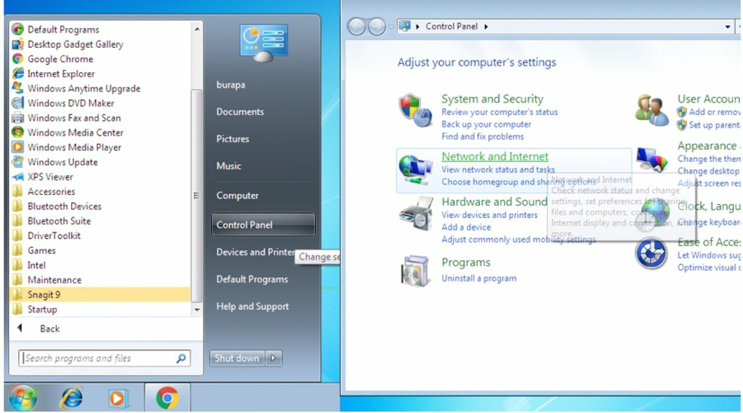
Task: Click the Forward arrow in Control Panel window
Action: click(x=377, y=27)
